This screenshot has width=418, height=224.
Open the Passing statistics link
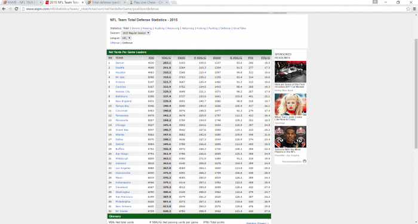(147, 28)
